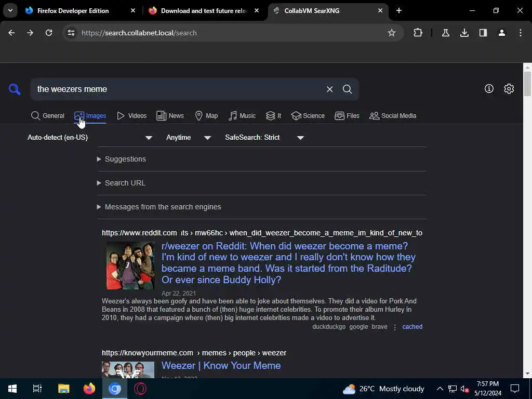Open site information icon in address bar
532x399 pixels.
click(71, 33)
